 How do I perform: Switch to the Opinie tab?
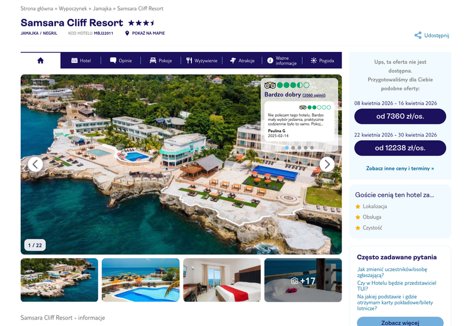click(121, 61)
